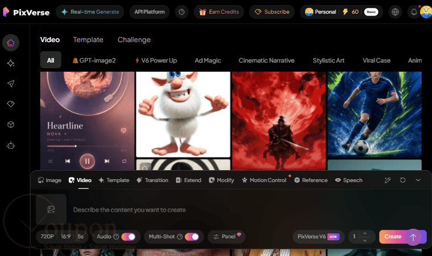Click the Basic plan badge
The height and width of the screenshot is (256, 432).
coord(371,12)
